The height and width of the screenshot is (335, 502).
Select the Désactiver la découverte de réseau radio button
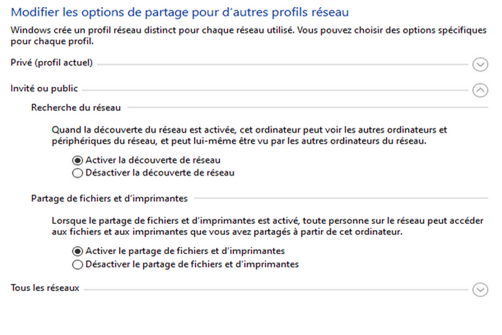pyautogui.click(x=77, y=173)
